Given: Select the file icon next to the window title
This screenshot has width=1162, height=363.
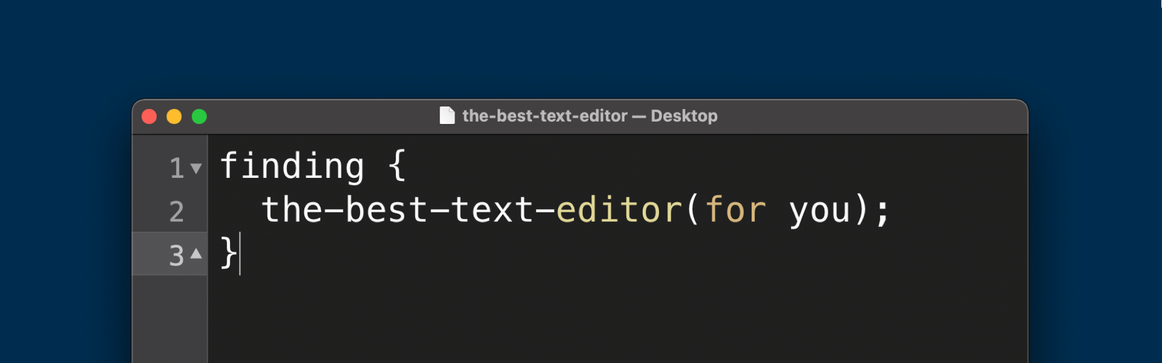Looking at the screenshot, I should [x=447, y=116].
